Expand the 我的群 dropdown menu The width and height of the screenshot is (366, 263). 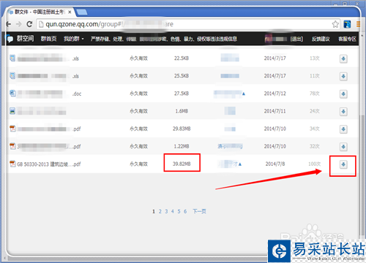coord(74,39)
